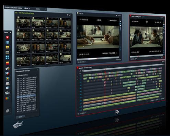170x136 pixels.
Task: Open the rainbow color tool icon
Action: click(x=7, y=98)
